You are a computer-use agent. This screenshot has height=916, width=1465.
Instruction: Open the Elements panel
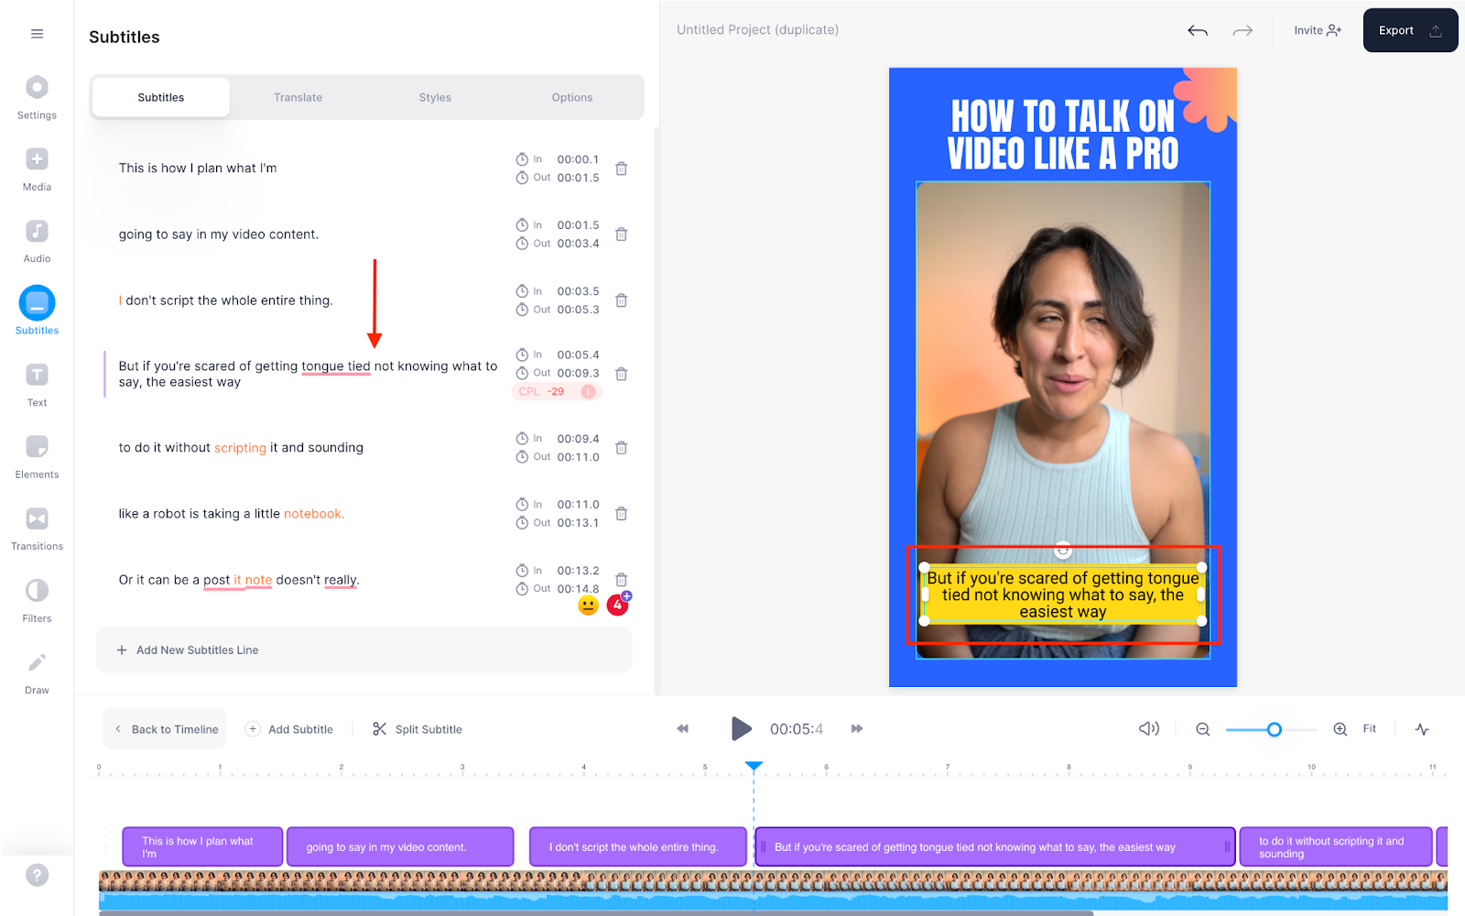[37, 457]
